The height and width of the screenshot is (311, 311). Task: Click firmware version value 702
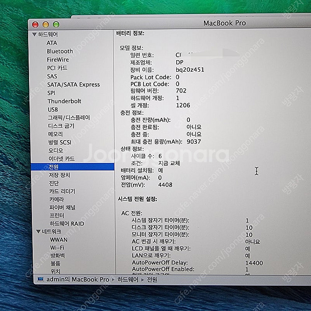181,91
